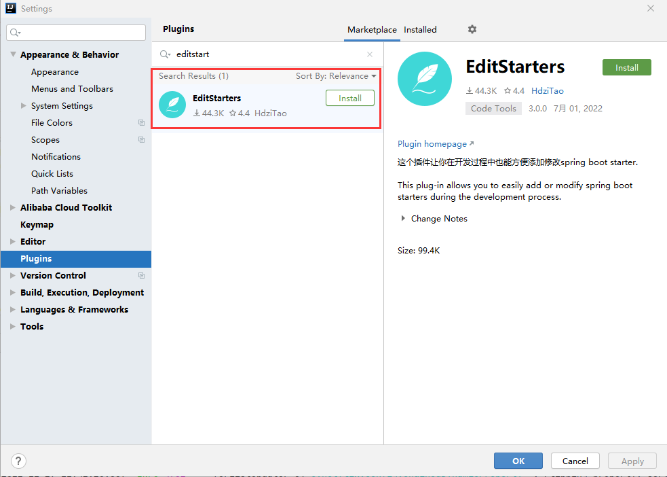Expand the Tools settings section

pos(13,327)
